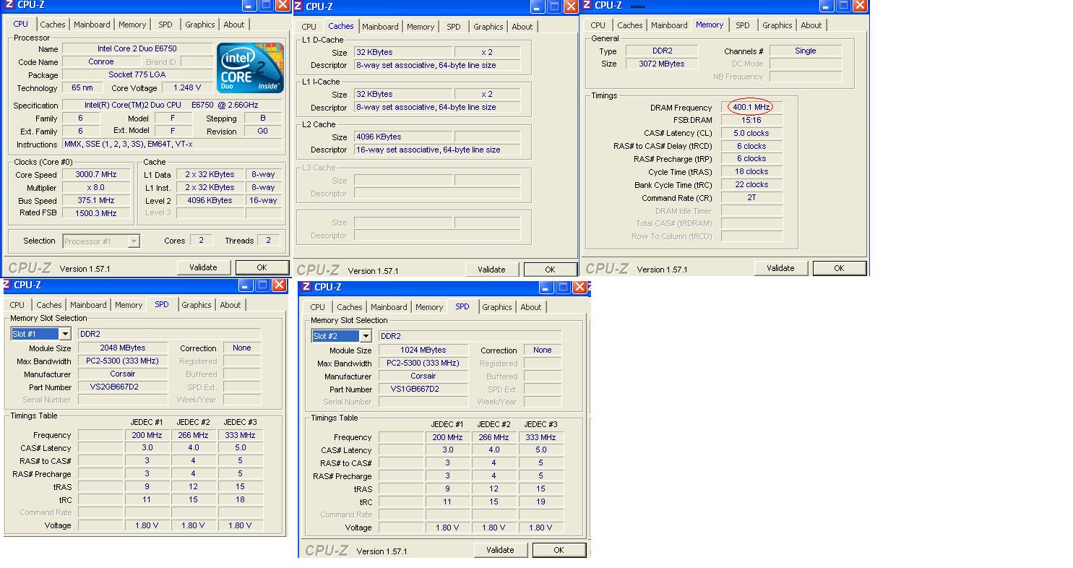Click the Z icon on the Caches window title bar

[x=298, y=7]
